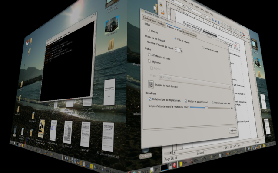Click the printer icon in Writer toolbar
The image size is (278, 173).
pos(162,12)
